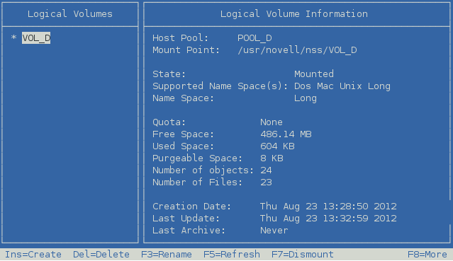
Task: Click the Logical Volume Information title
Action: (x=294, y=14)
